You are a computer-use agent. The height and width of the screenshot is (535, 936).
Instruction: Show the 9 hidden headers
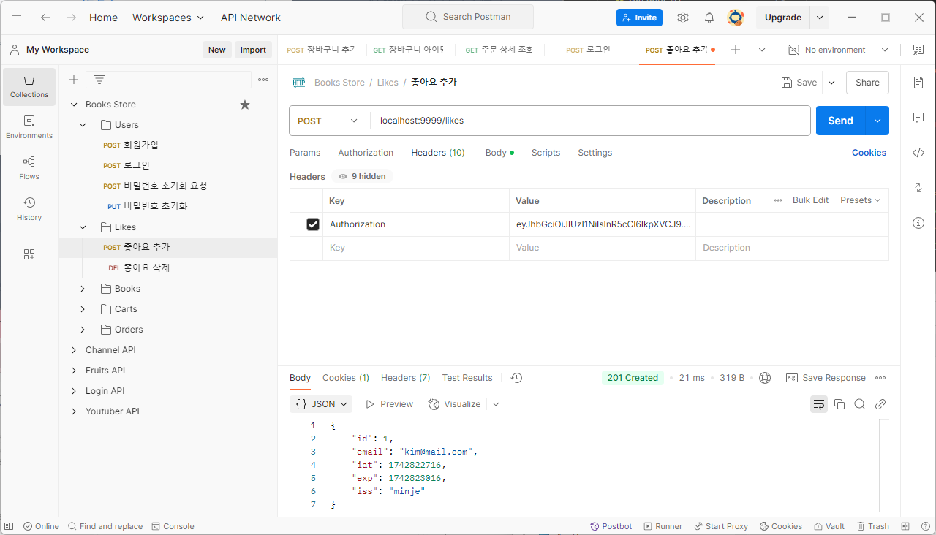[x=363, y=176]
